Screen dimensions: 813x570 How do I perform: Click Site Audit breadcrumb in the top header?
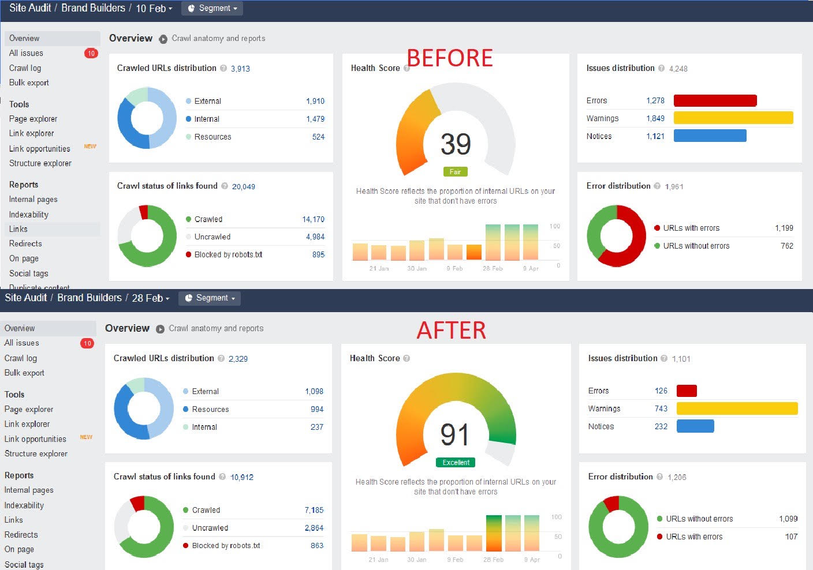31,8
